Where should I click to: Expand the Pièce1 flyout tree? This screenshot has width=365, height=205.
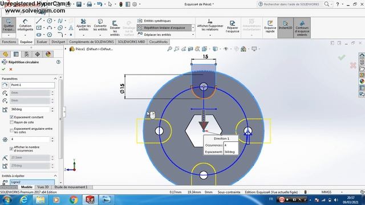pos(66,49)
